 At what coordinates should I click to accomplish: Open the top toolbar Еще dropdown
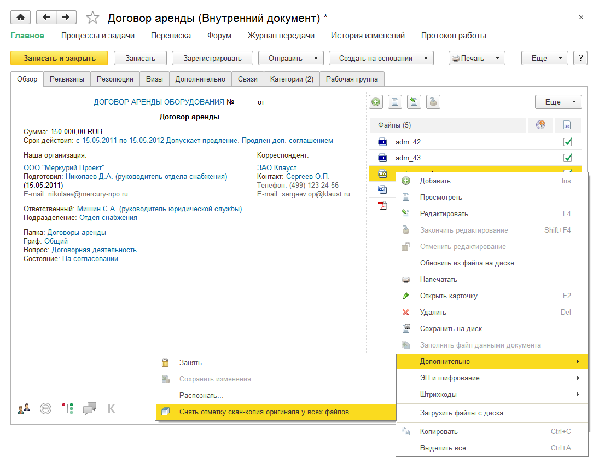coord(545,58)
